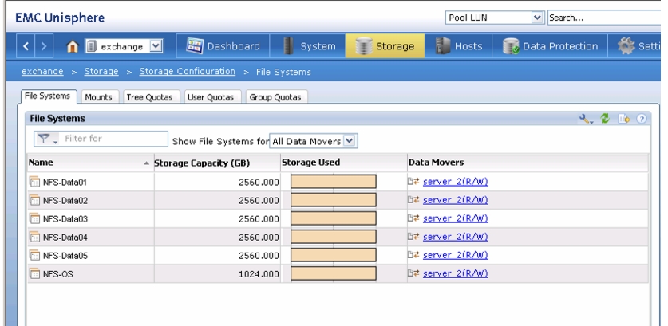The width and height of the screenshot is (668, 326).
Task: Follow the exchange breadcrumb link
Action: pyautogui.click(x=42, y=72)
